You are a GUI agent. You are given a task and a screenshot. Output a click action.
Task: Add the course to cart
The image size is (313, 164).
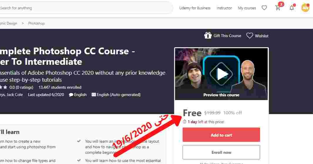tap(221, 135)
